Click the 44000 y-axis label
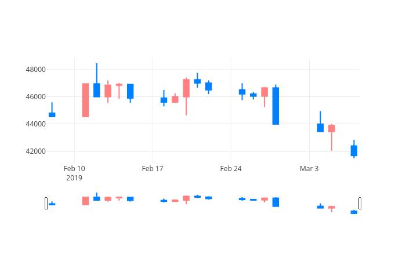 pyautogui.click(x=36, y=124)
